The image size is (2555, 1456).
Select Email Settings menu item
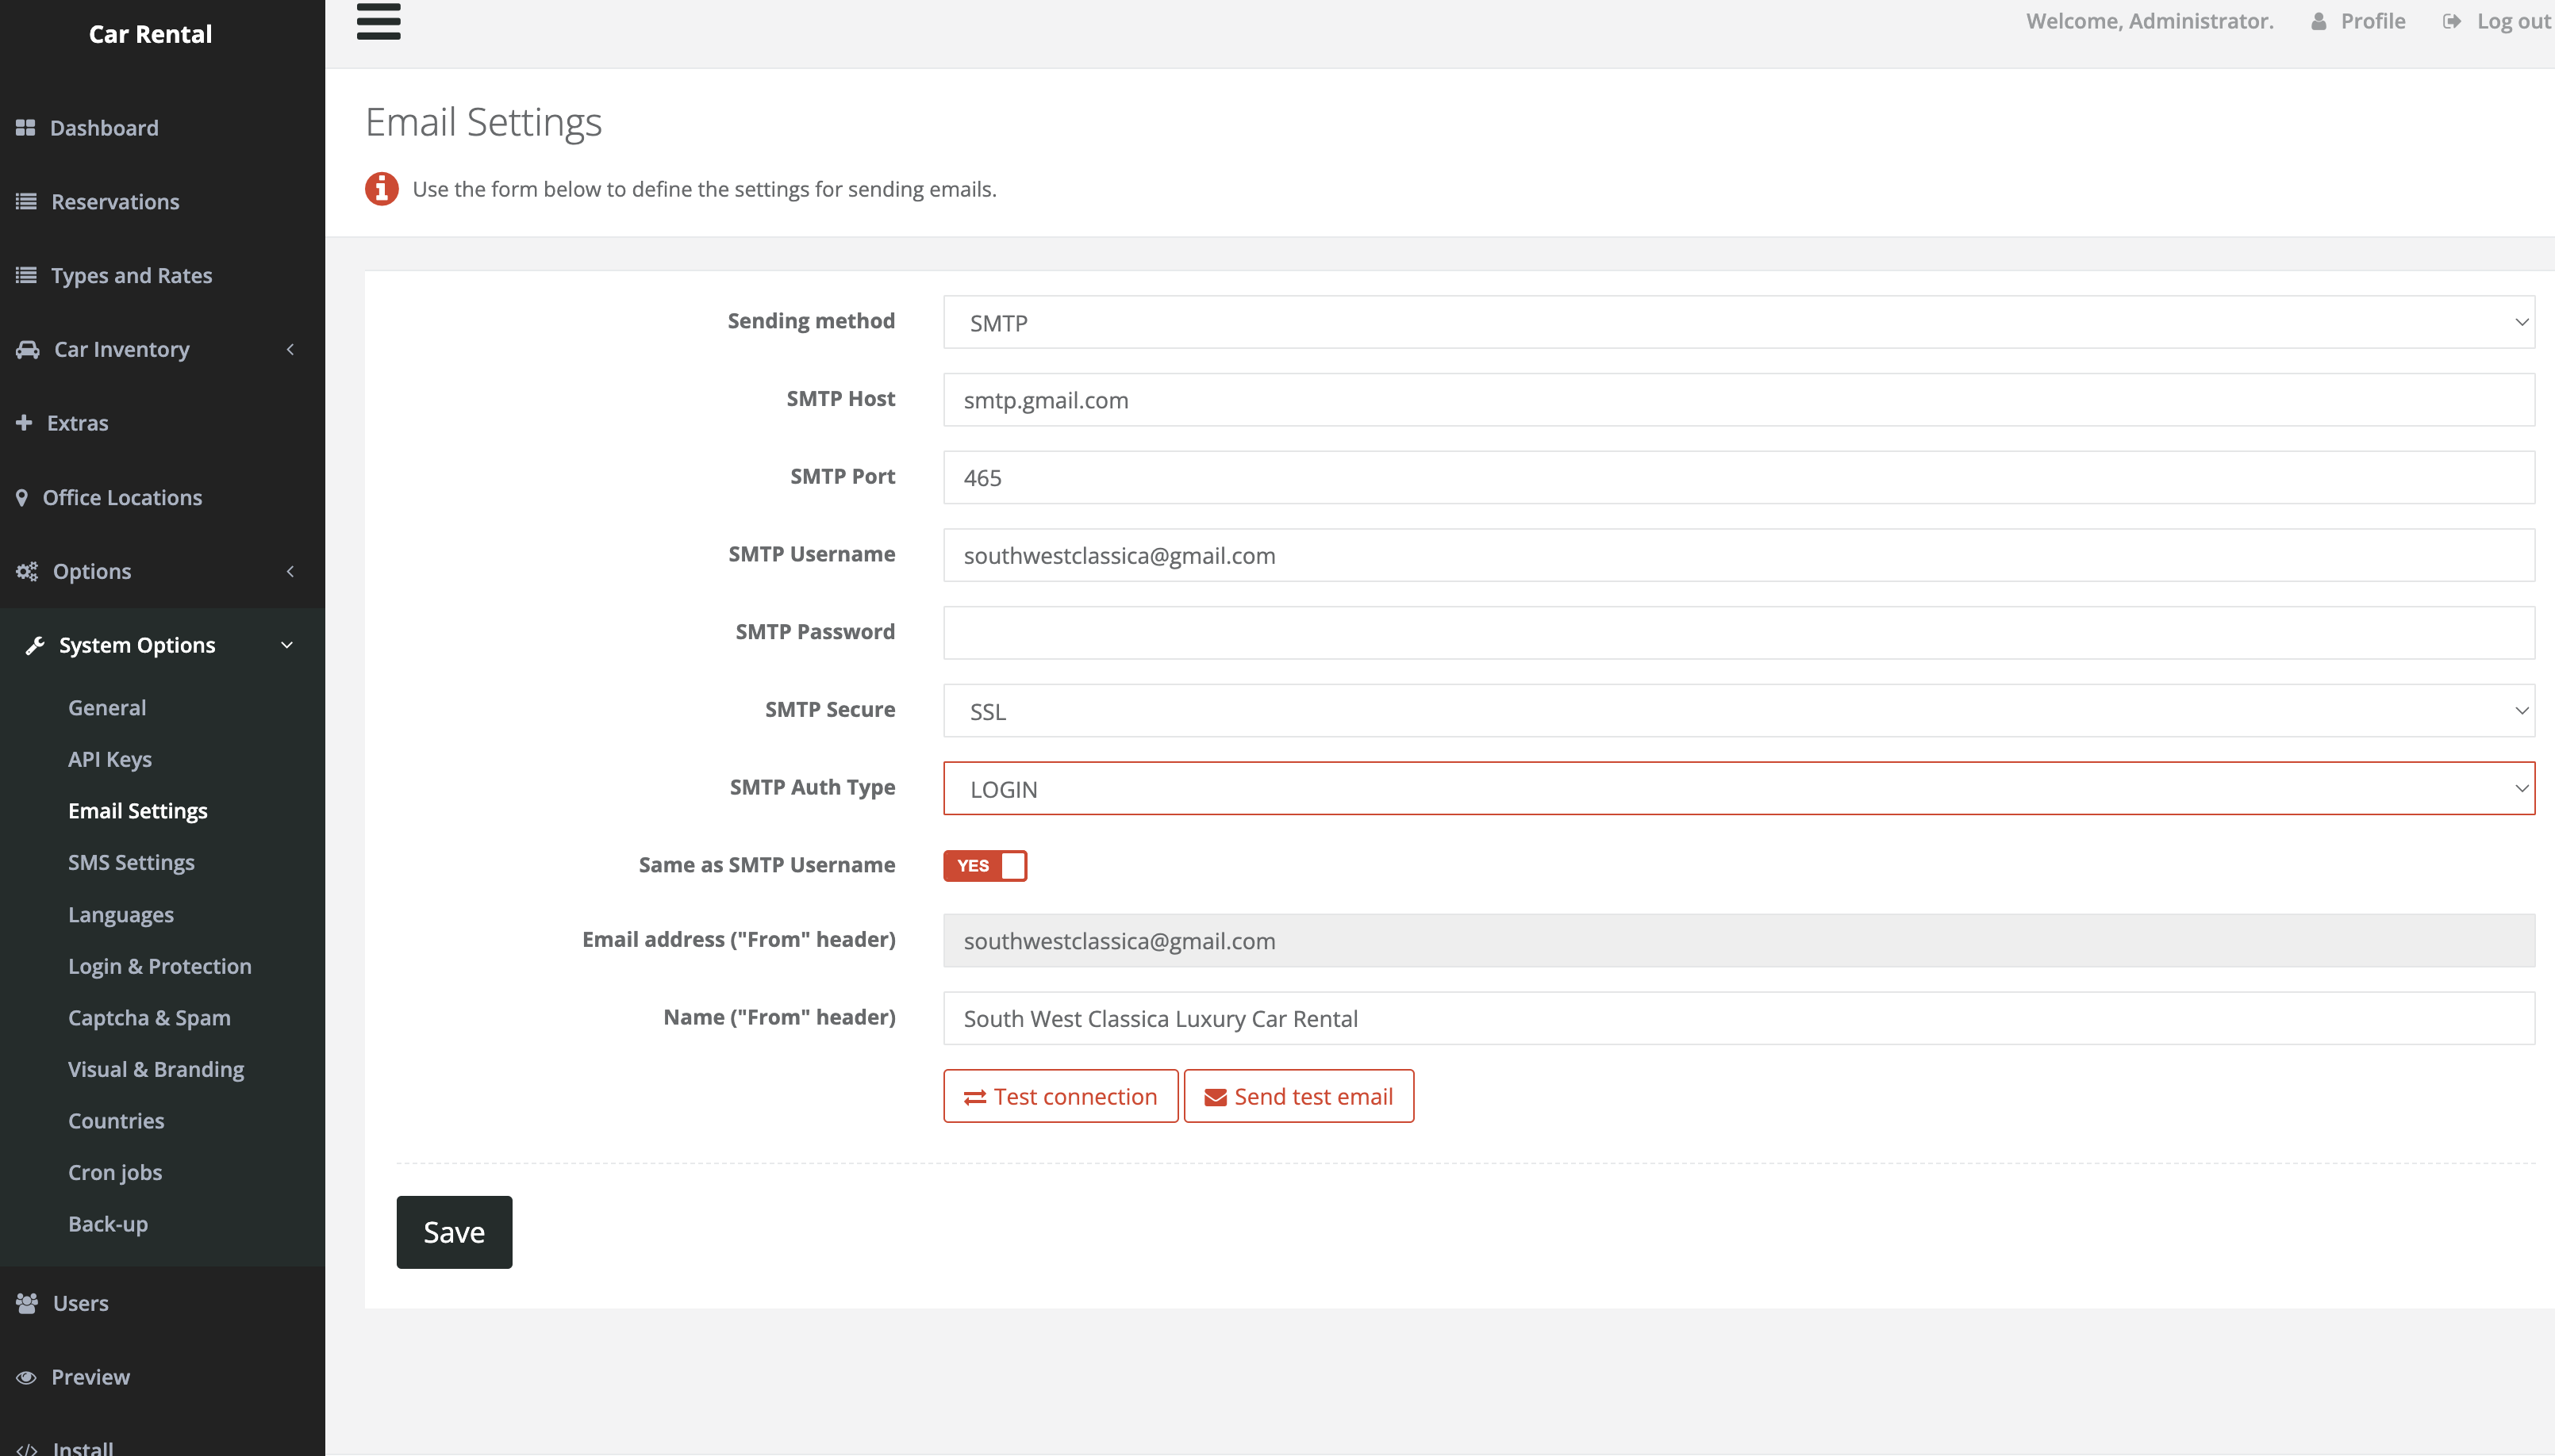pos(138,810)
